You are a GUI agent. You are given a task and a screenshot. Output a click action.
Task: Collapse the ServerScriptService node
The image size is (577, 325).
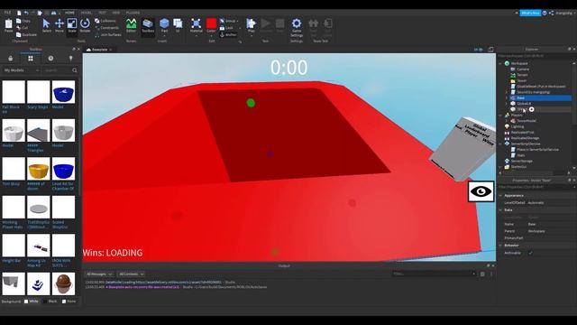[500, 144]
